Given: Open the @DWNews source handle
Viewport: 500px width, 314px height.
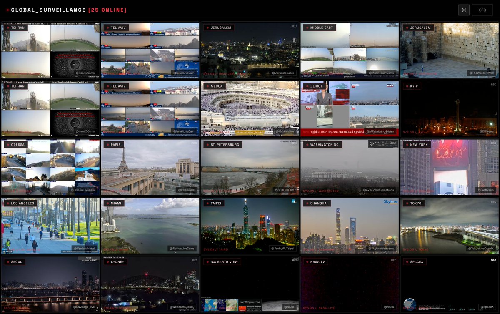Looking at the screenshot, I should coord(487,131).
